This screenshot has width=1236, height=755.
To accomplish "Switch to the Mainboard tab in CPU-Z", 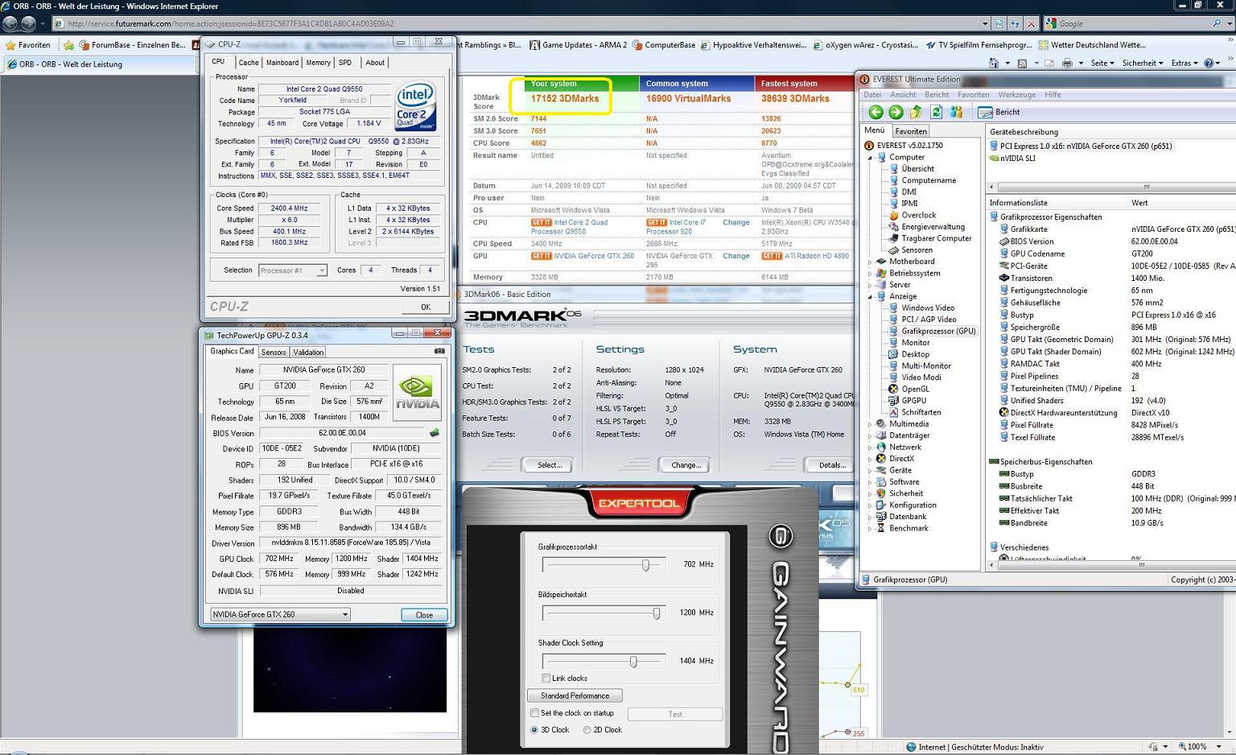I will pos(282,62).
